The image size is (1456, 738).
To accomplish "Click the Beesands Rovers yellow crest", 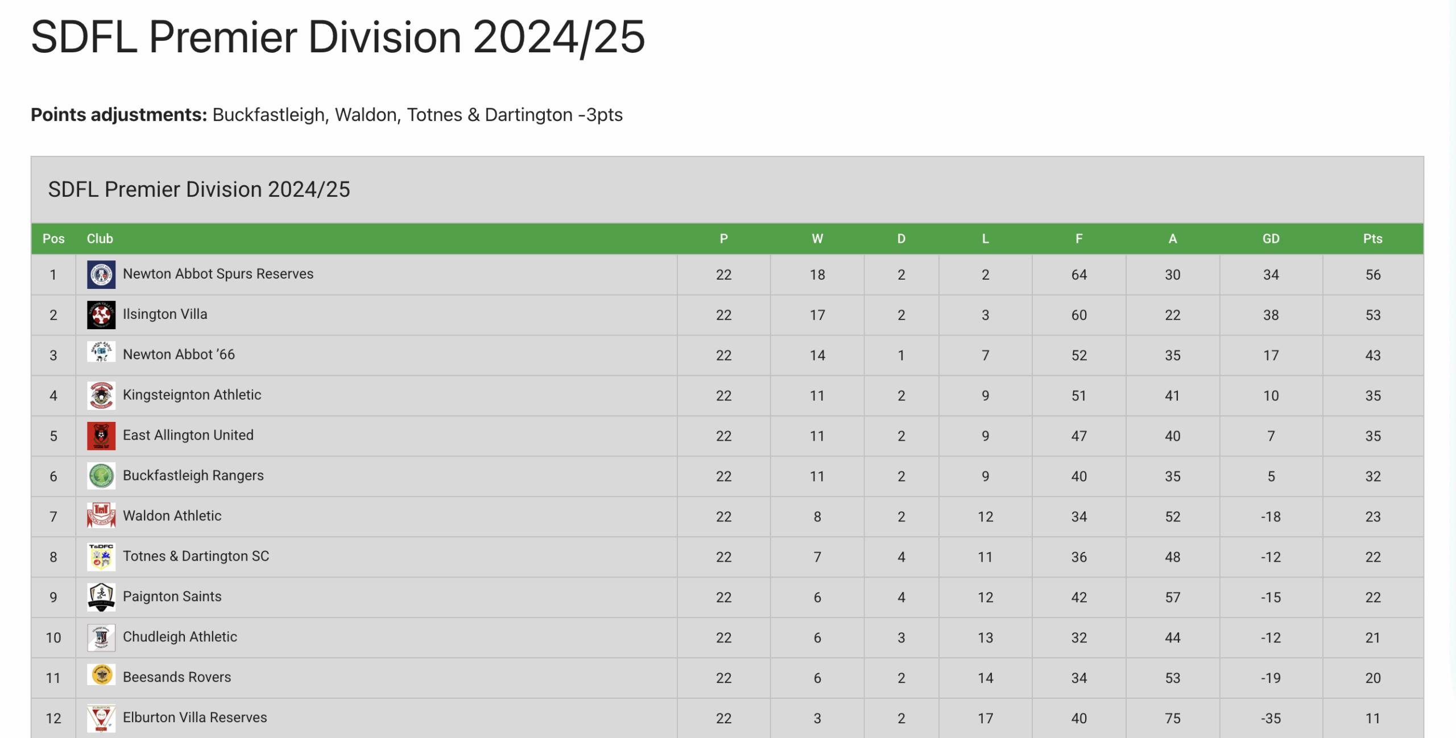I will [x=101, y=675].
